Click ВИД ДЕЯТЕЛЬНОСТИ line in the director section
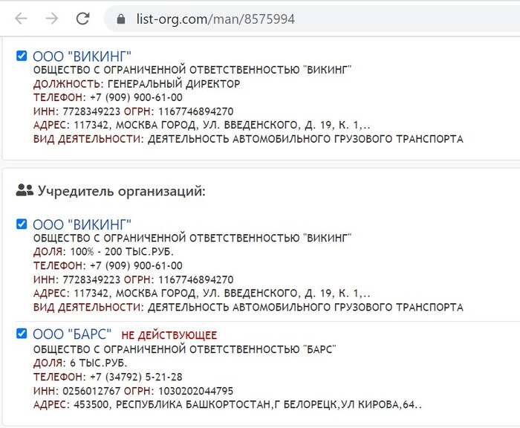Screen dimensions: 520x428 (x=248, y=139)
